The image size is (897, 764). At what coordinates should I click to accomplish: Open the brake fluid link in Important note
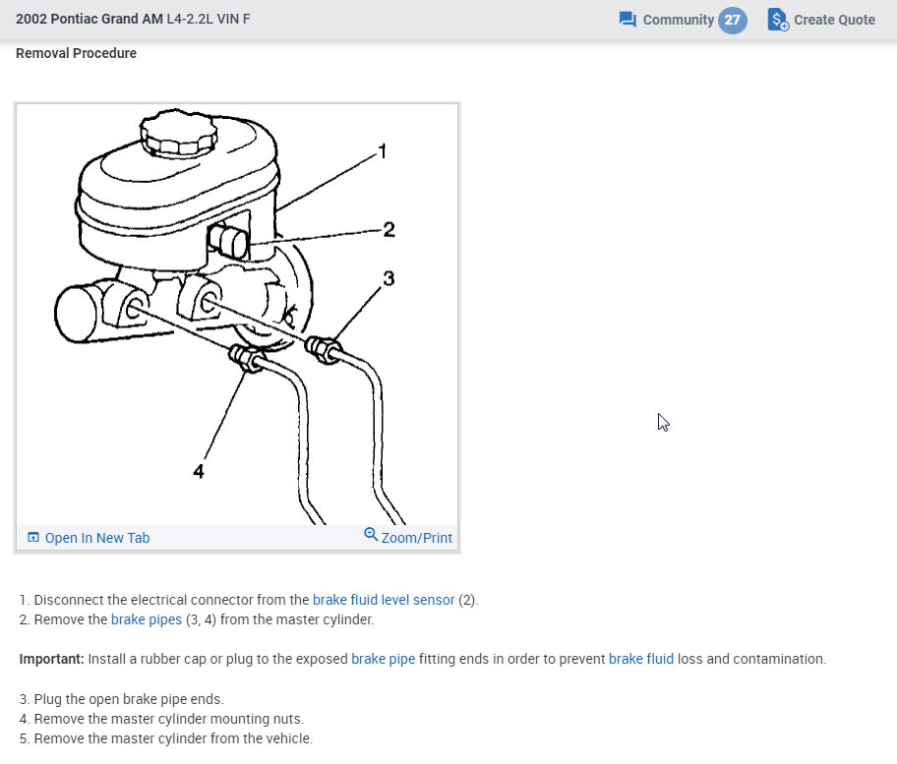641,659
